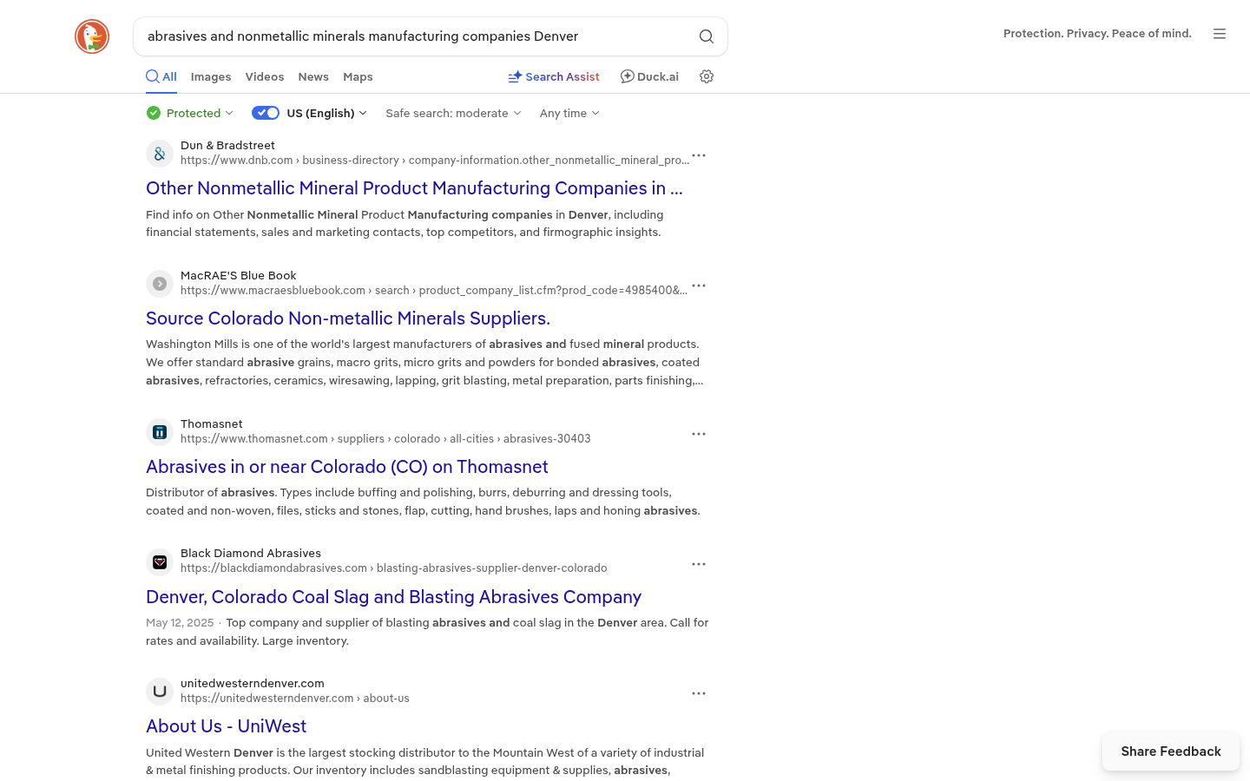Switch to the Images tab
The width and height of the screenshot is (1250, 781).
[211, 76]
